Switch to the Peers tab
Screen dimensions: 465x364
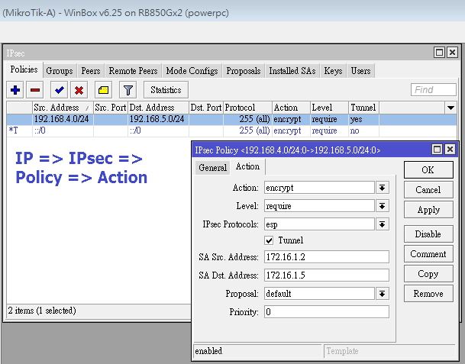[x=91, y=71]
